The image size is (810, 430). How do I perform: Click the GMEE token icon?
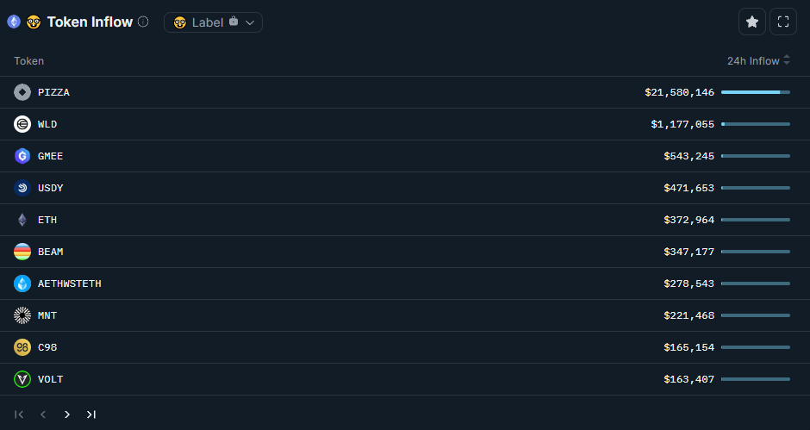click(22, 156)
